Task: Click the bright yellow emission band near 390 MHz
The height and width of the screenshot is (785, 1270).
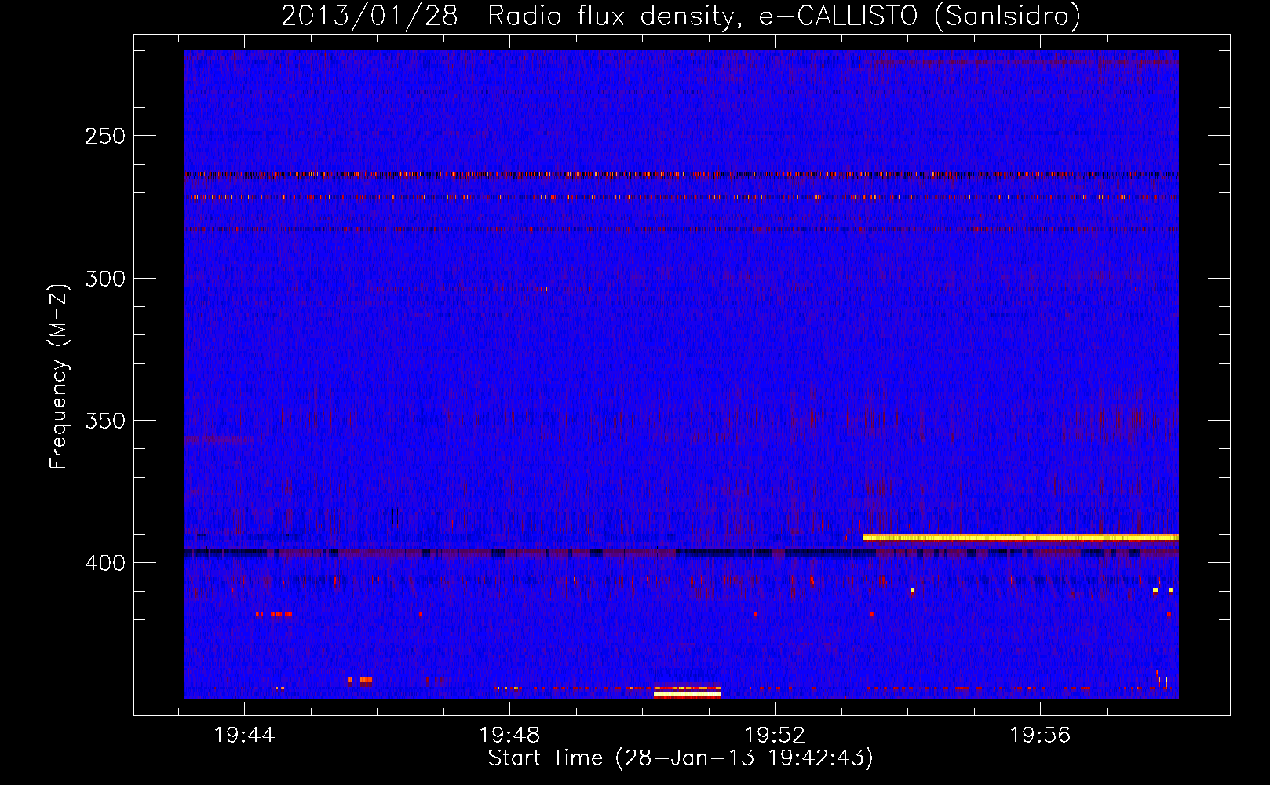Action: 1020,538
